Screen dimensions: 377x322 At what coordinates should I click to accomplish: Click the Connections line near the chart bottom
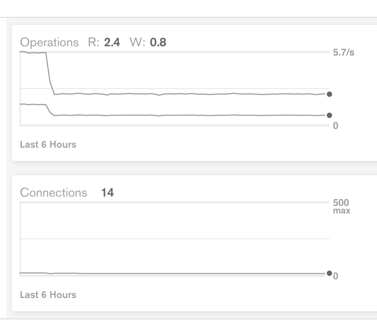[x=172, y=274]
